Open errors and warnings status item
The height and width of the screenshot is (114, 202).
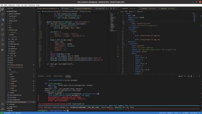pos(18,113)
